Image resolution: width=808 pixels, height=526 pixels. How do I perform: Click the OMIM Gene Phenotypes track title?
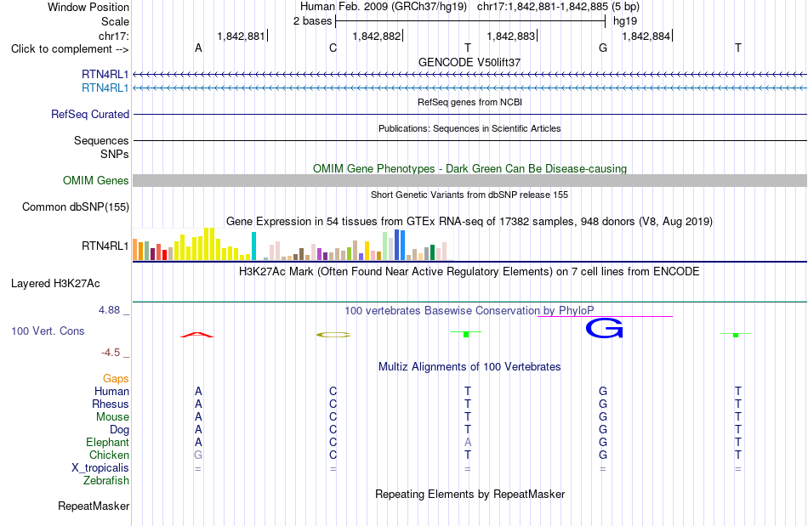pyautogui.click(x=470, y=169)
